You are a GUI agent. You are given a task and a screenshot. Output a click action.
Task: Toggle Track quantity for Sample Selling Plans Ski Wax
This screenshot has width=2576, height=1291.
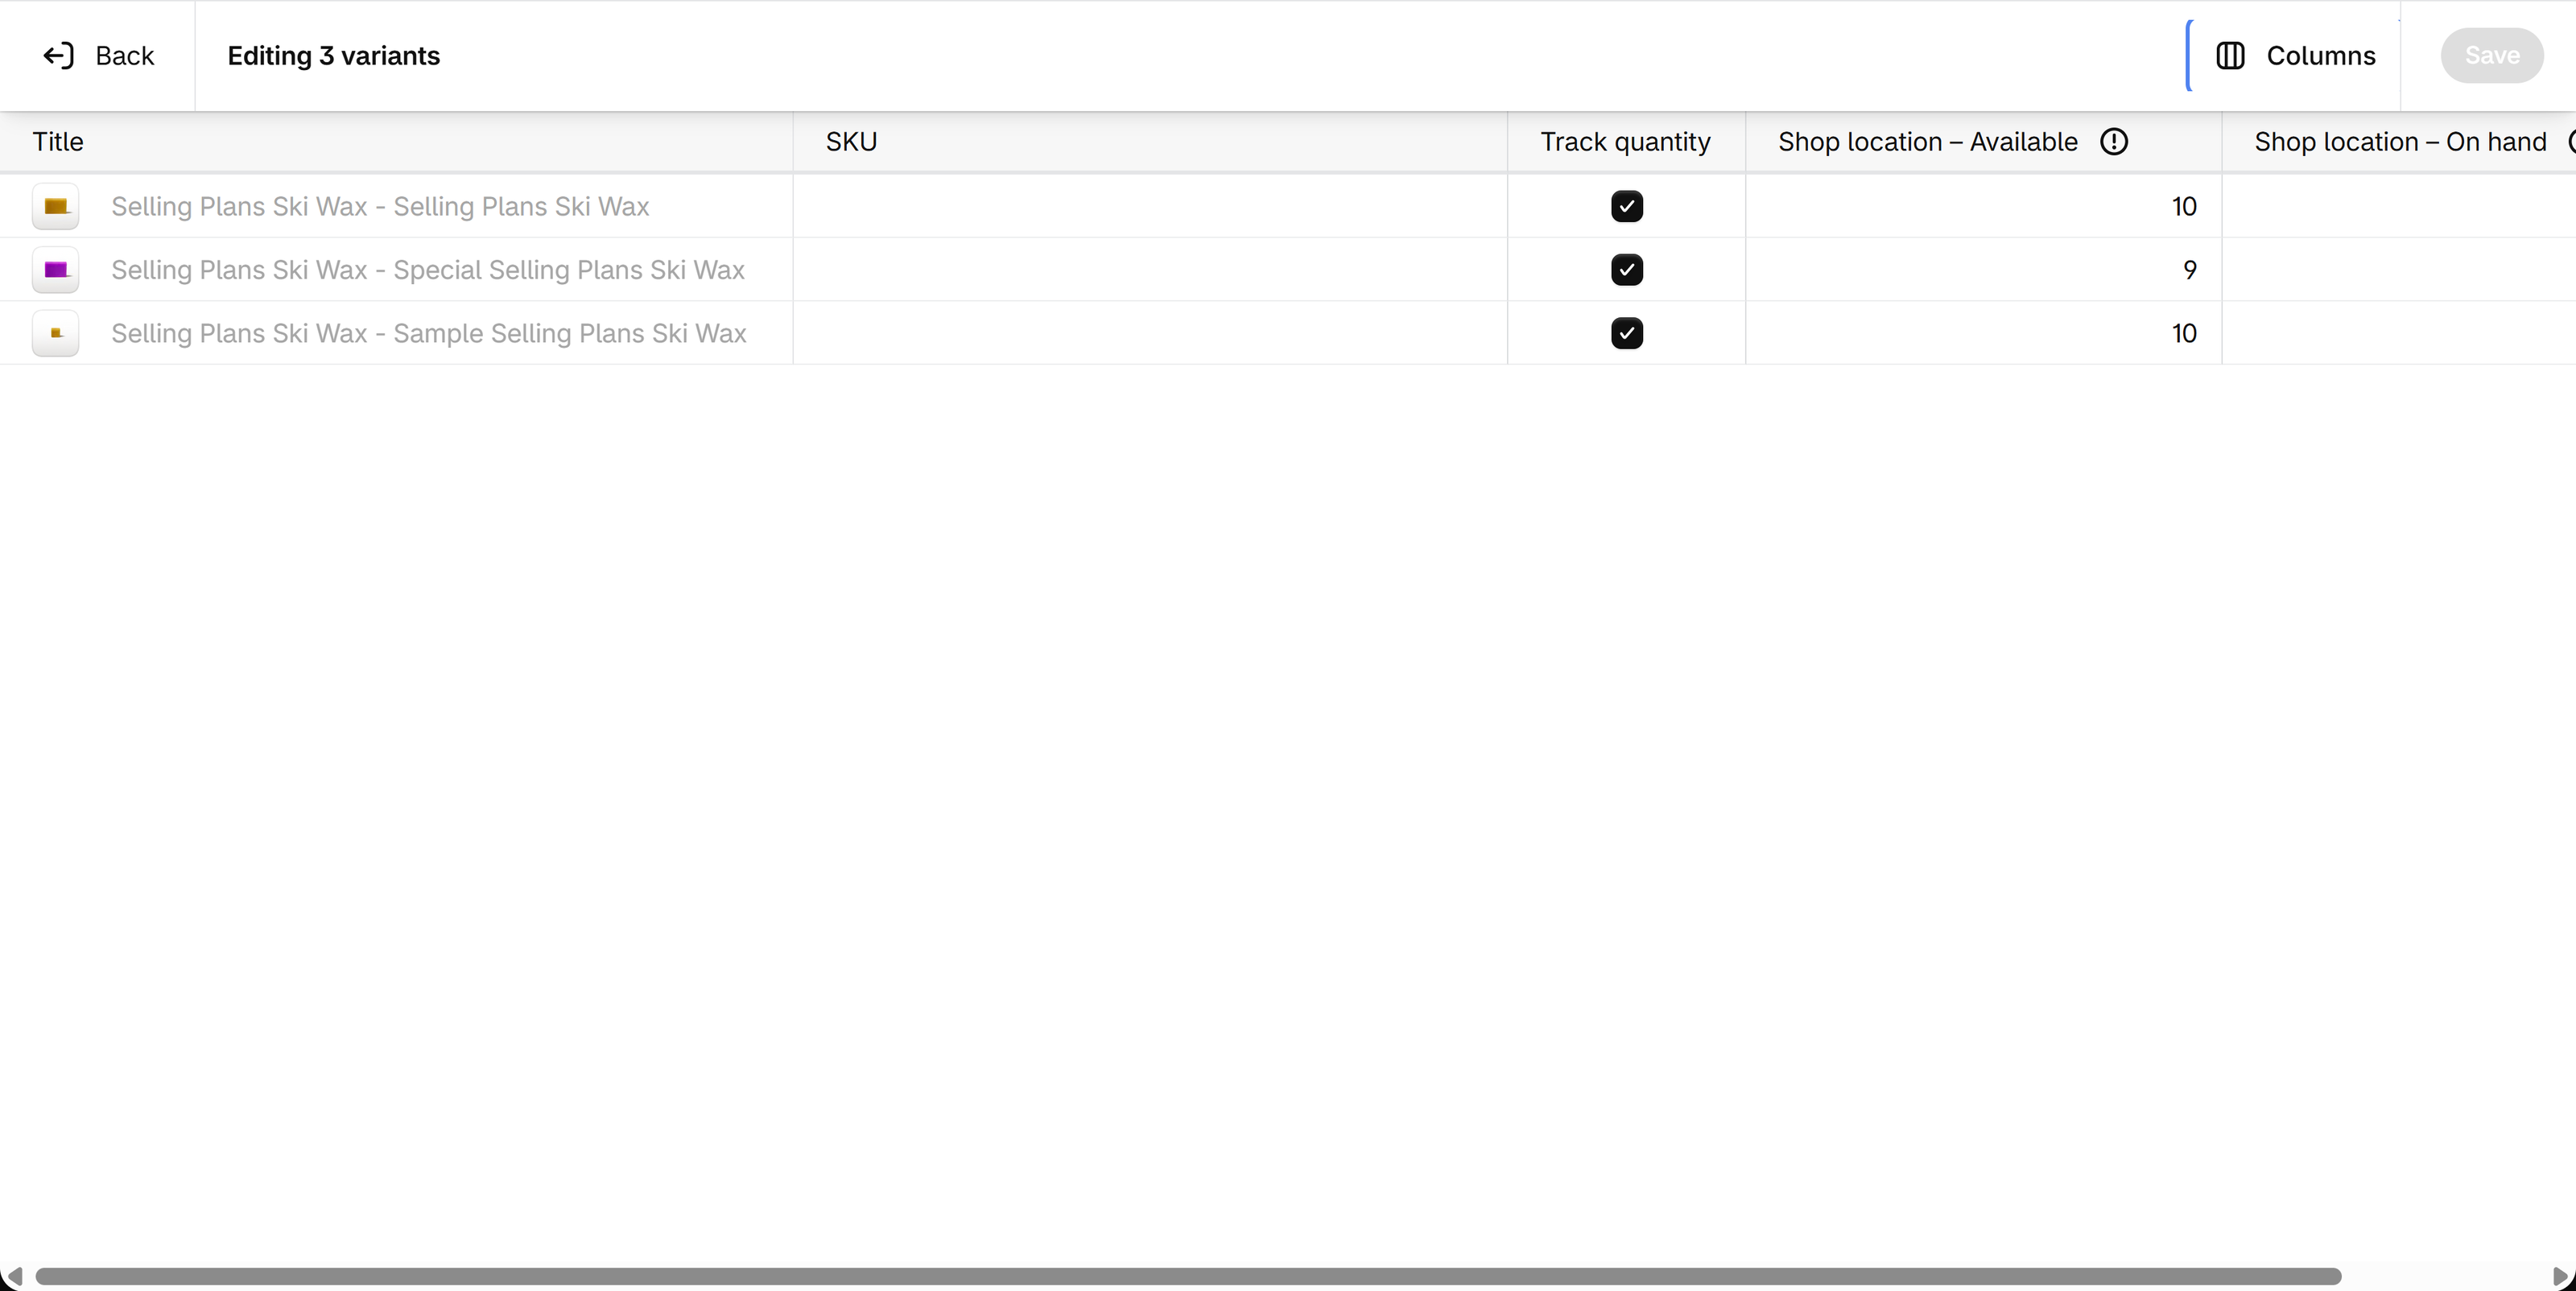(x=1627, y=333)
